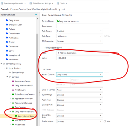Select the Quarantine role
Screen dimensions: 129x126
[x=14, y=46]
